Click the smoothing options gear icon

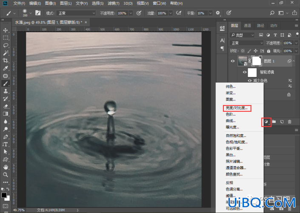click(218, 13)
